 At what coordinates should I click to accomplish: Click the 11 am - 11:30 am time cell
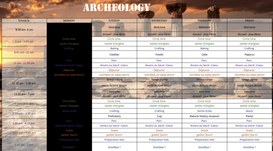24,63
